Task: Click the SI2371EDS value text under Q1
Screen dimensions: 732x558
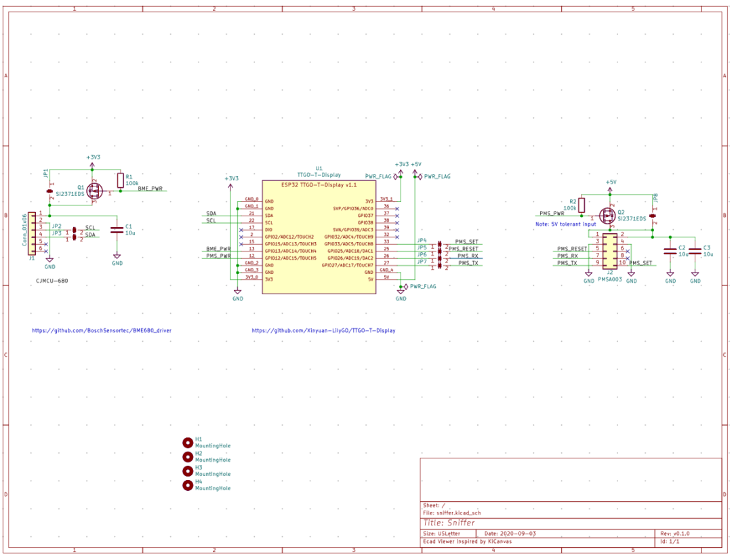Action: (70, 194)
